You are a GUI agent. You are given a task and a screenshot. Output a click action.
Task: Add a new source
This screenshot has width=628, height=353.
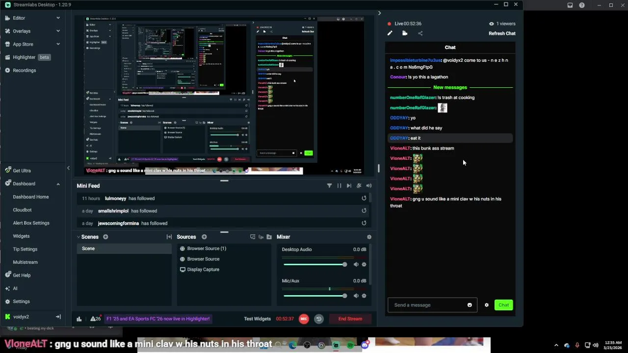point(204,237)
